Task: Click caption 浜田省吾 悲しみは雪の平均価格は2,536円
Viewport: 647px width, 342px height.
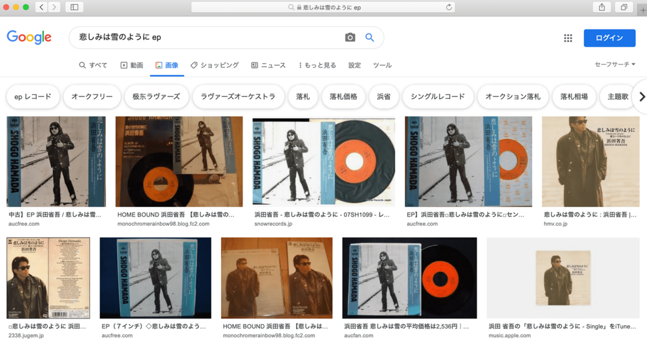Action: click(406, 327)
